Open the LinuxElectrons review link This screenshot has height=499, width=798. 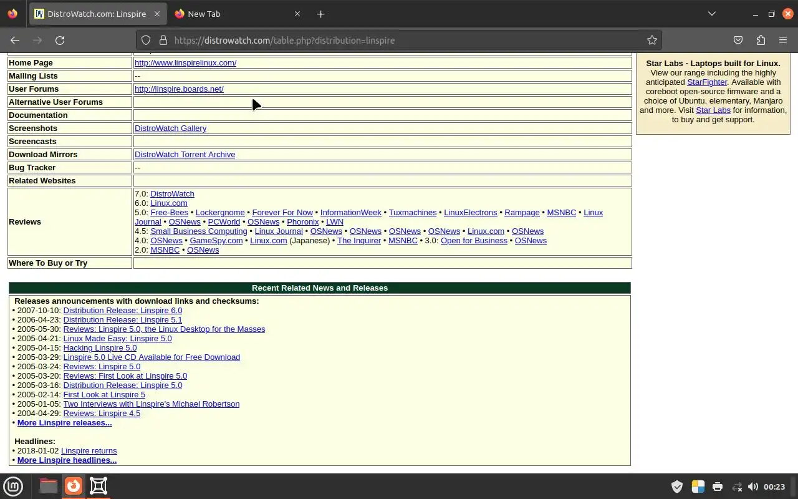pyautogui.click(x=470, y=213)
